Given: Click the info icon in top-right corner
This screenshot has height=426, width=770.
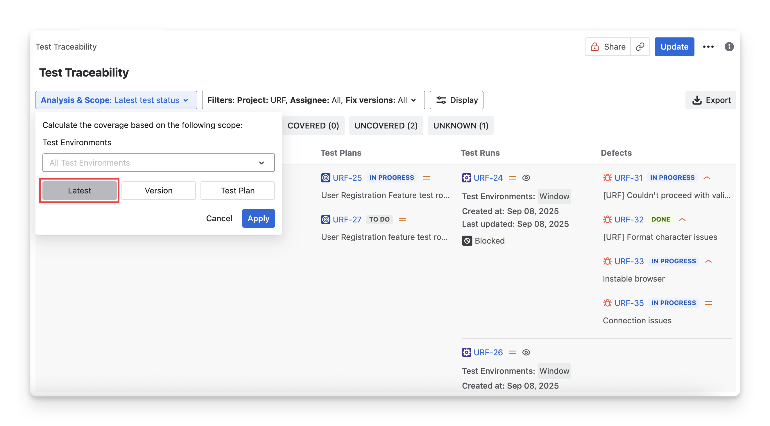Looking at the screenshot, I should 729,47.
